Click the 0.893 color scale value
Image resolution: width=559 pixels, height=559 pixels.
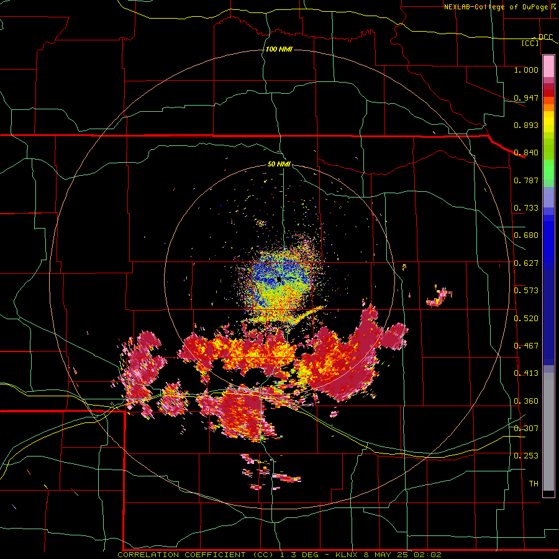pyautogui.click(x=526, y=125)
